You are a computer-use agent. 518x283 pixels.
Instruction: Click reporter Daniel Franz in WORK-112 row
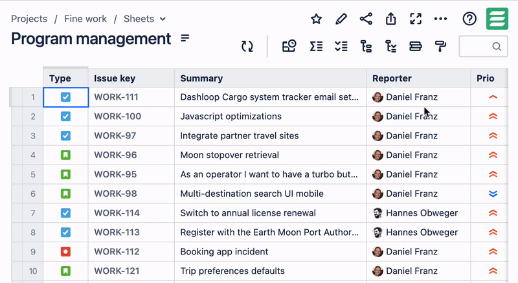(x=412, y=252)
